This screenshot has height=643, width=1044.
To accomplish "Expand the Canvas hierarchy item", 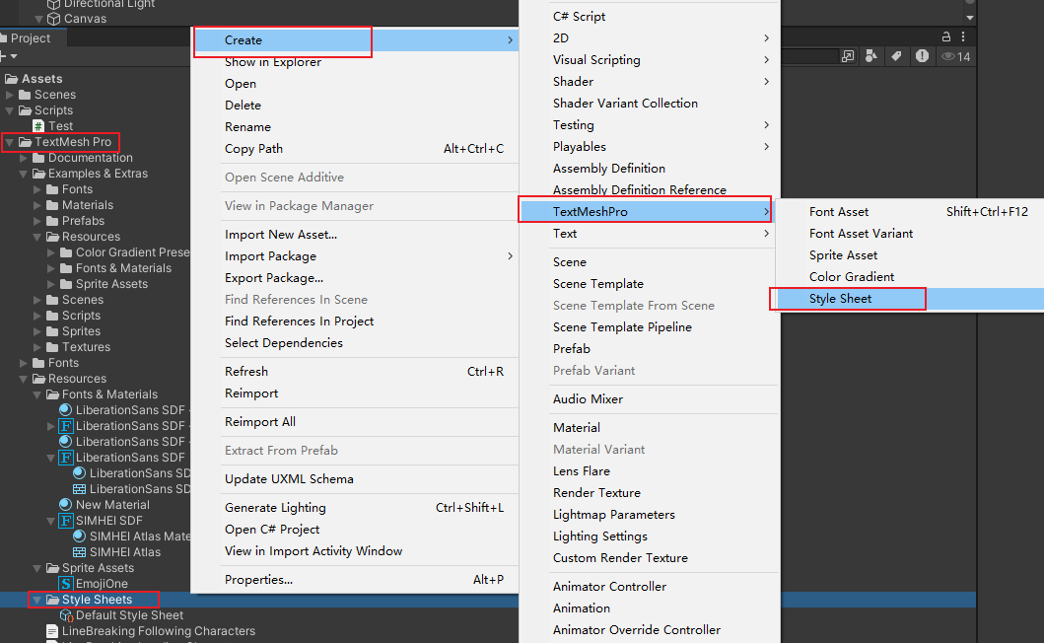I will coord(38,19).
